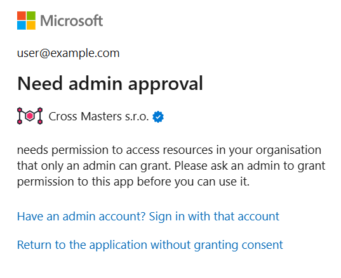Click the Need admin approval heading
This screenshot has width=341, height=278.
pyautogui.click(x=110, y=84)
